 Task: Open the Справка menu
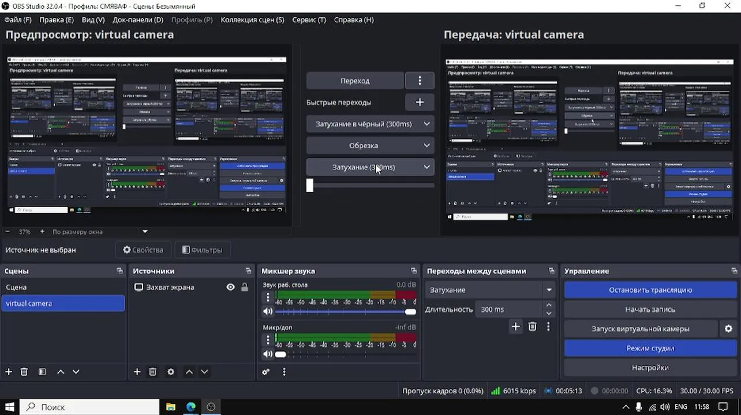(x=354, y=20)
